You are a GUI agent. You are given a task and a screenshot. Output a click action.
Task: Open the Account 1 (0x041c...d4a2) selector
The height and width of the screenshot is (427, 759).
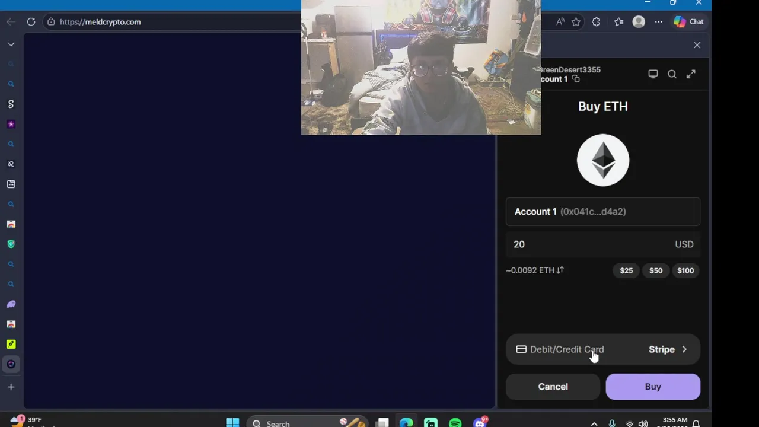[603, 212]
